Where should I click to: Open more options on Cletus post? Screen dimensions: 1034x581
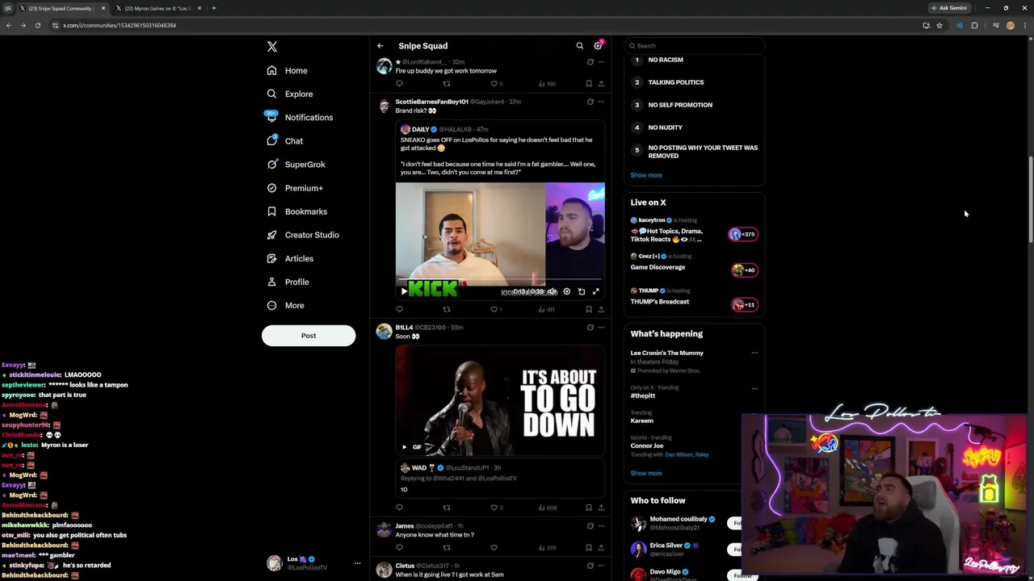click(601, 566)
